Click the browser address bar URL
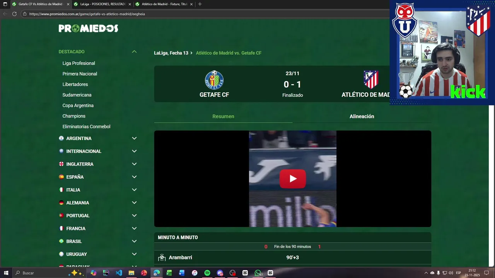Image resolution: width=495 pixels, height=278 pixels. pyautogui.click(x=87, y=14)
